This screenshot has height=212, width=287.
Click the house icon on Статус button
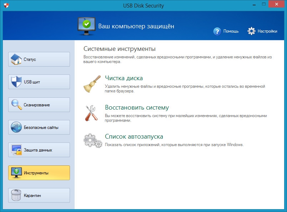(16, 59)
